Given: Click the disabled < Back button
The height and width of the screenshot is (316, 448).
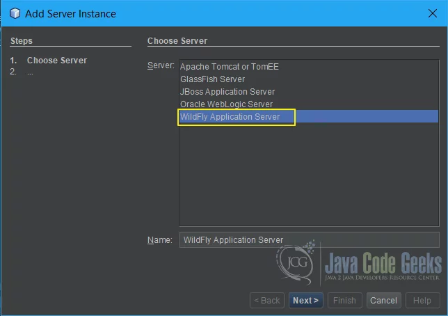Looking at the screenshot, I should click(267, 300).
